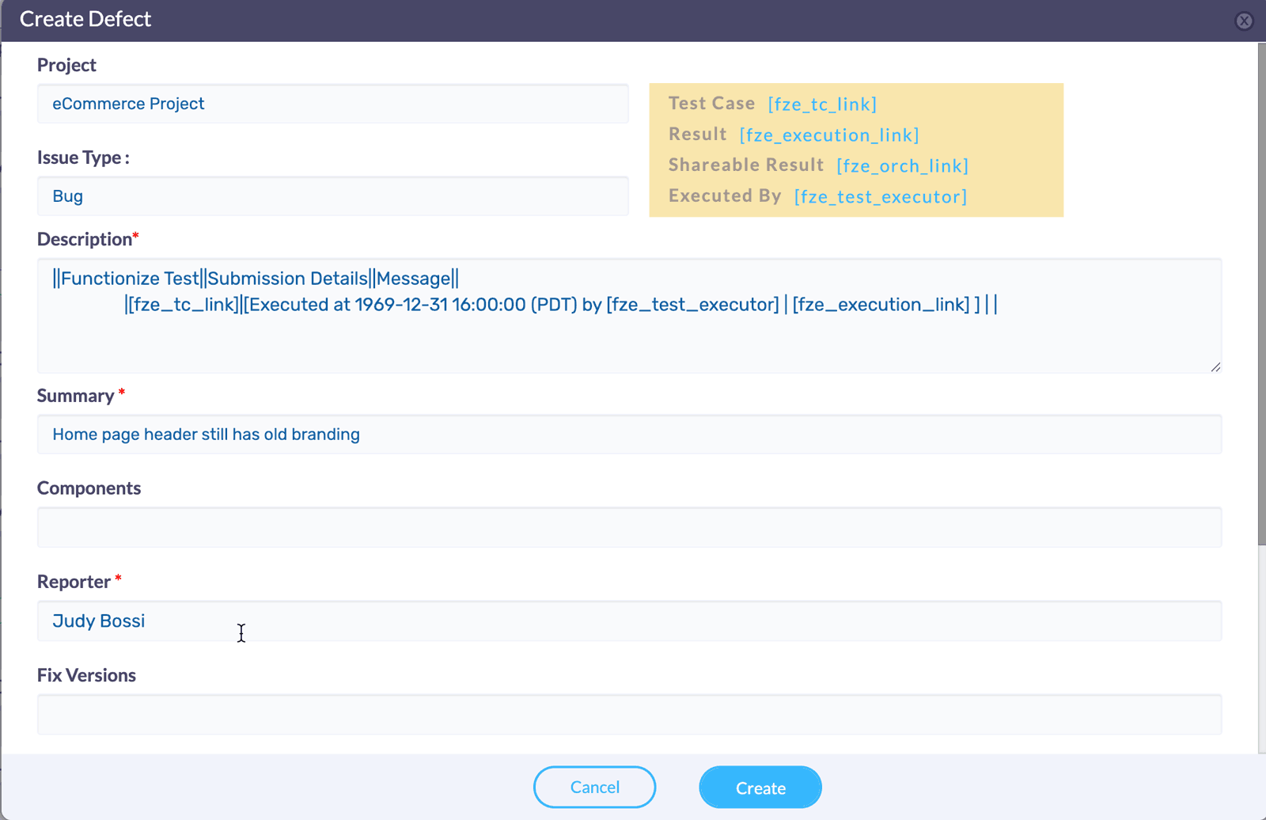Click the eCommerce Project field
1266x820 pixels.
(x=332, y=104)
